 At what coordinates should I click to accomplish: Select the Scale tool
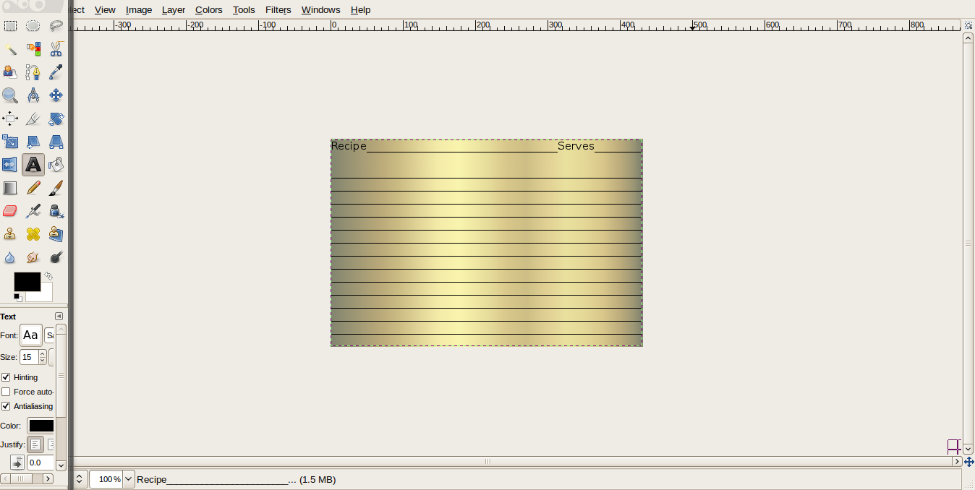click(x=10, y=142)
